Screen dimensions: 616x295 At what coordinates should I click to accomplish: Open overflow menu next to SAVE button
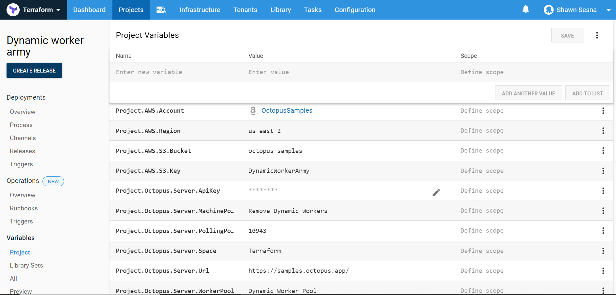coord(597,35)
